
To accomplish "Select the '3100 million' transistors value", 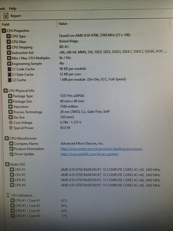I will pyautogui.click(x=69, y=106).
